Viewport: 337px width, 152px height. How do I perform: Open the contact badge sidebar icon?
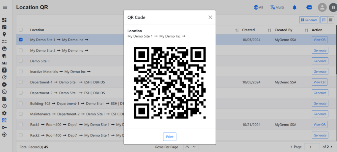point(4,70)
